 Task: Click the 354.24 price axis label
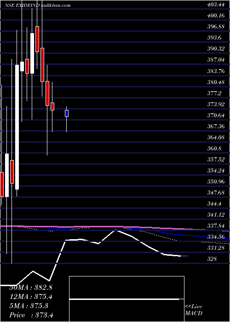point(215,171)
